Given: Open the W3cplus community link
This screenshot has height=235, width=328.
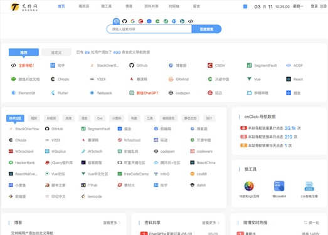Looking at the screenshot, I should (55, 152).
